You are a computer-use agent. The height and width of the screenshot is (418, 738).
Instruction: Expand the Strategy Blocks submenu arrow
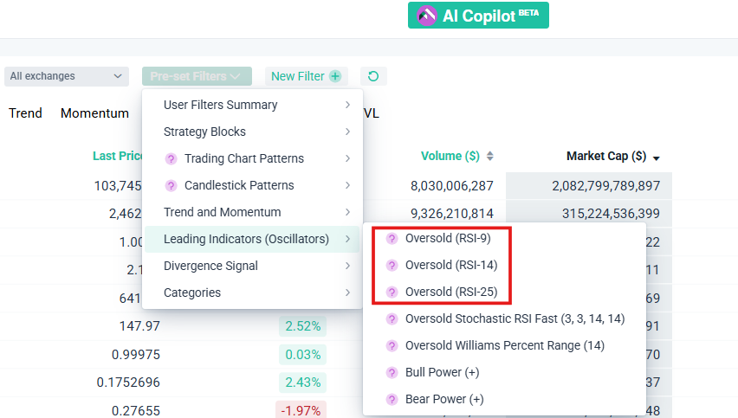tap(347, 132)
